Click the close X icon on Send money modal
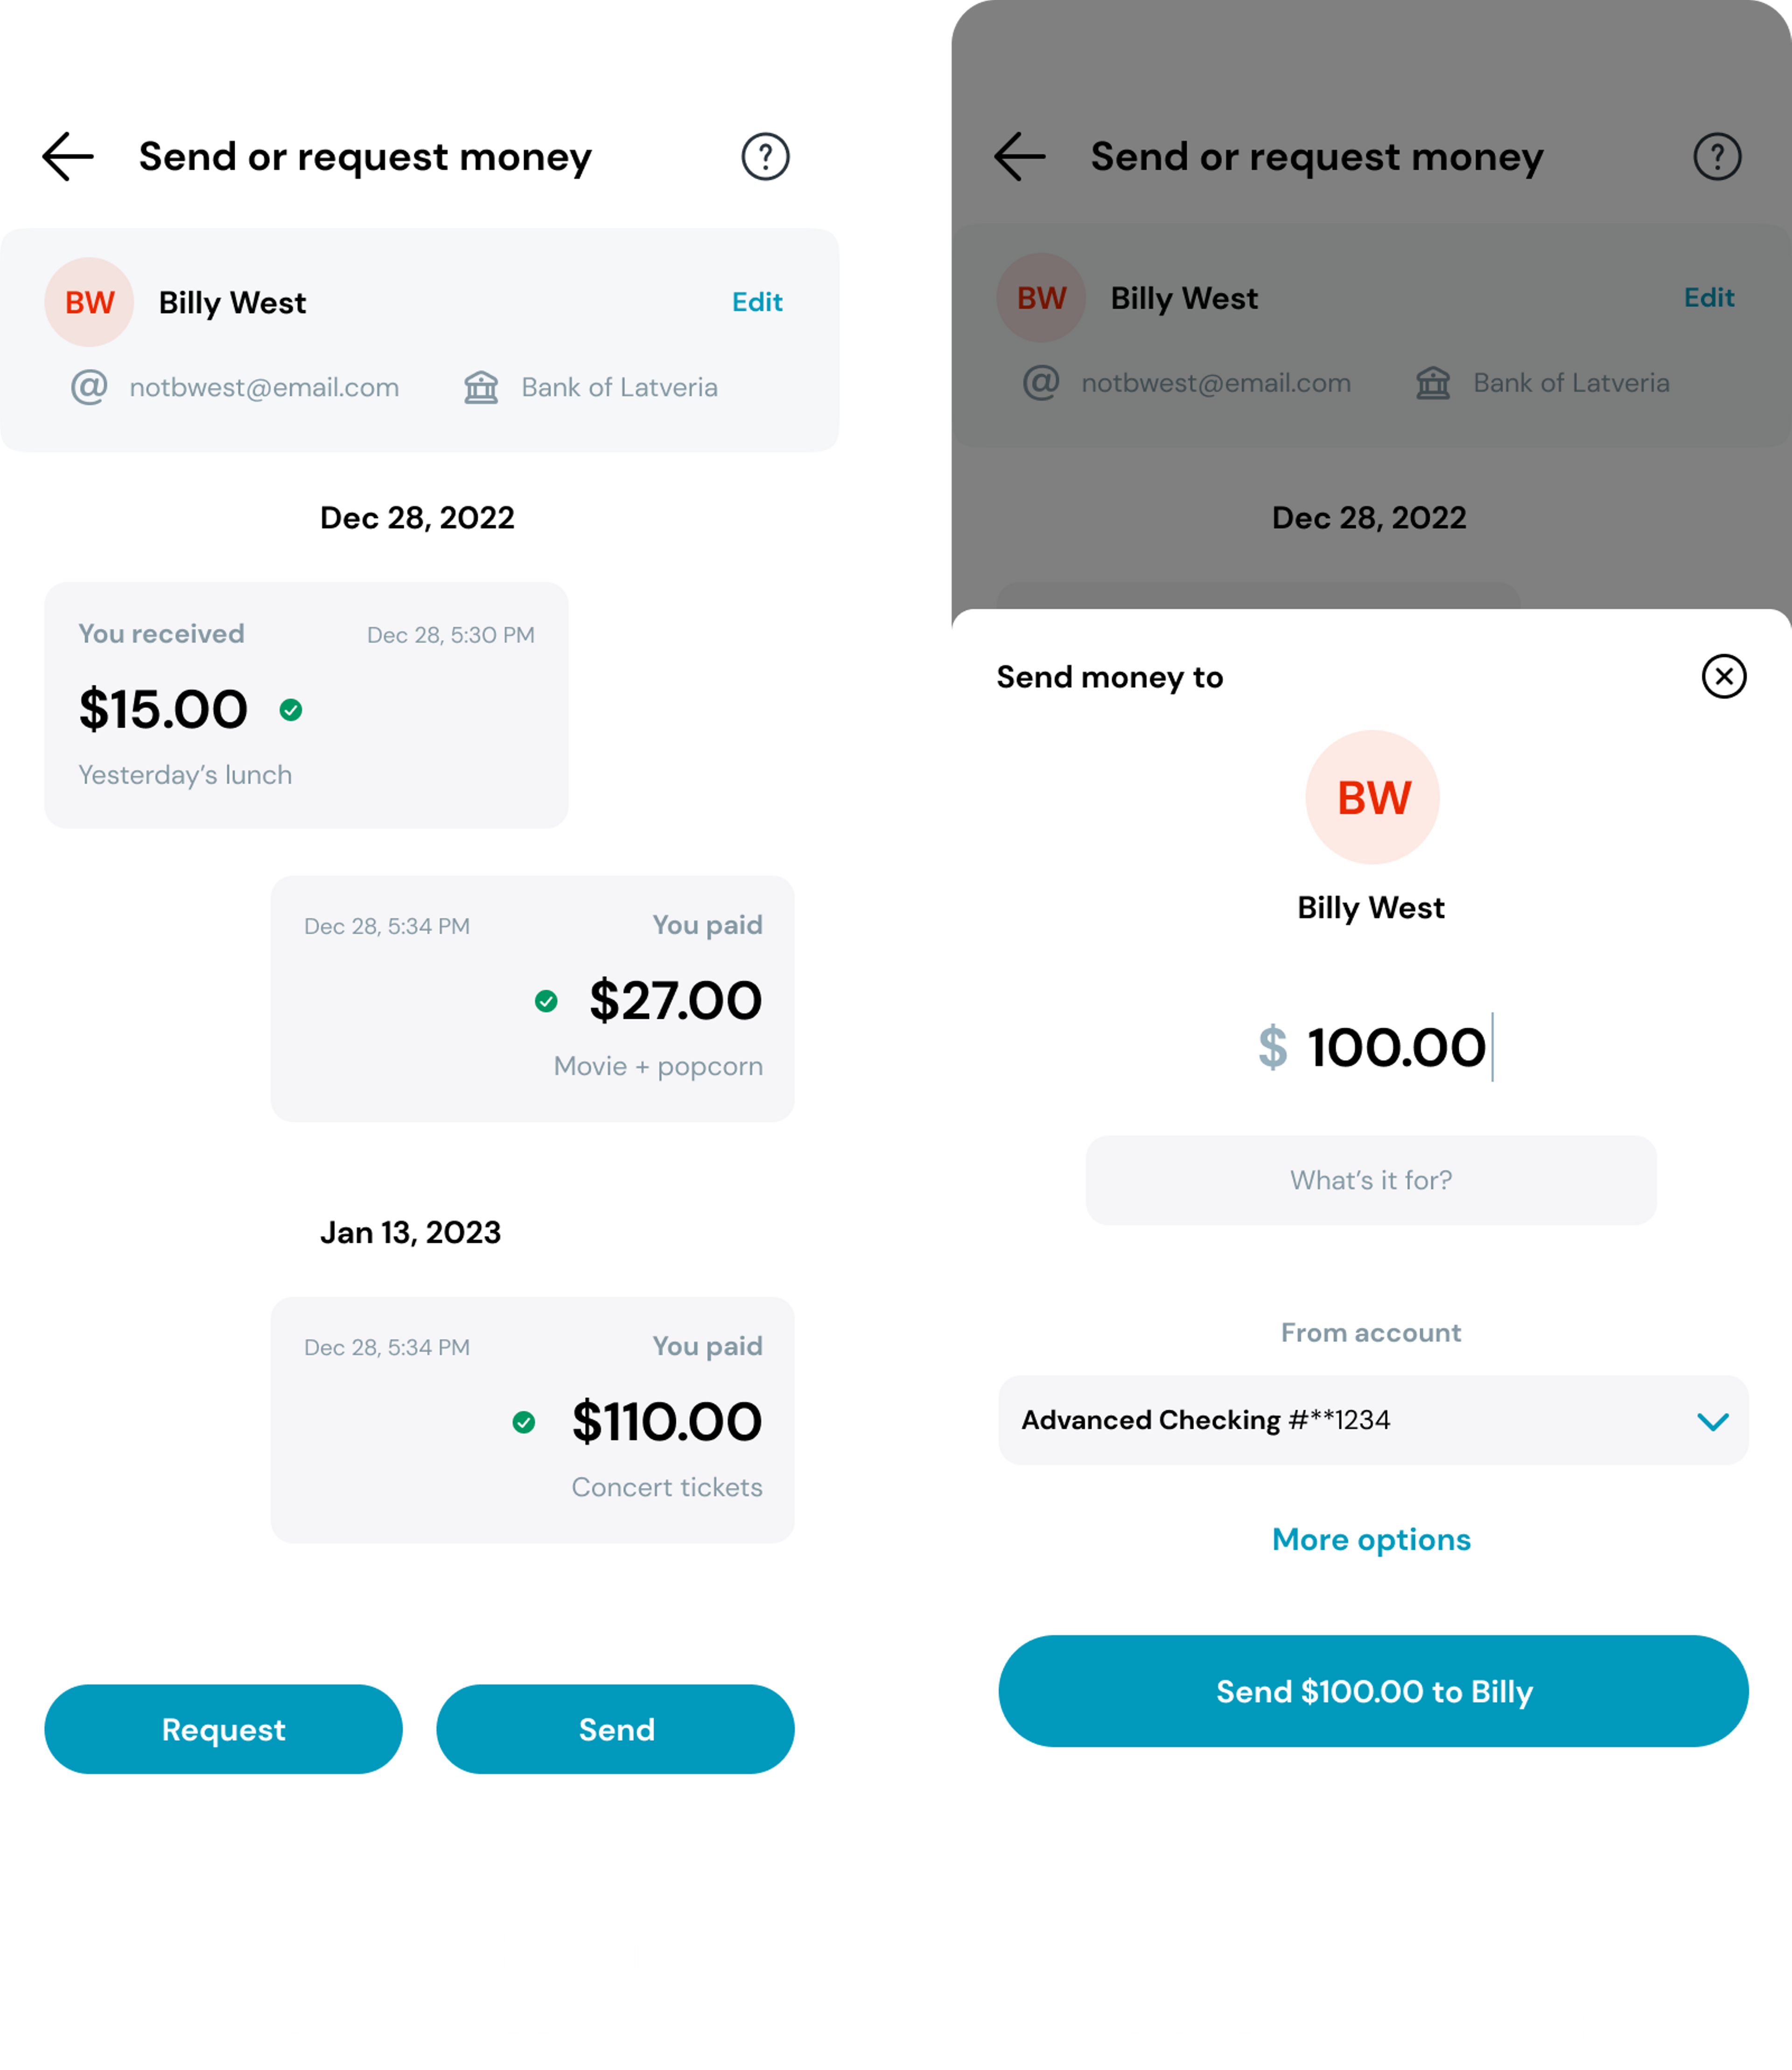This screenshot has height=2070, width=1792. point(1723,674)
